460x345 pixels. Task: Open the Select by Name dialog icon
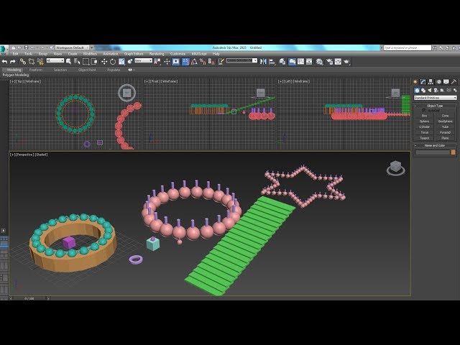click(77, 62)
